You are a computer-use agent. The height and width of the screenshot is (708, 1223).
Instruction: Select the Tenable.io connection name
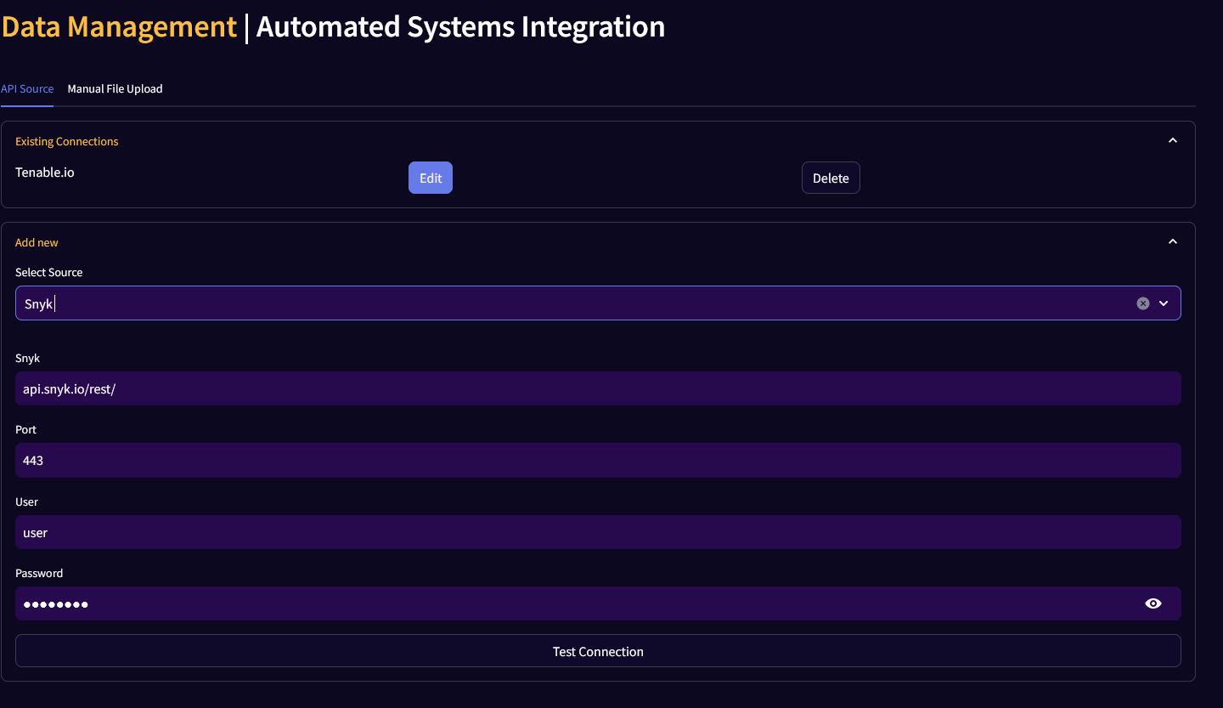click(45, 173)
